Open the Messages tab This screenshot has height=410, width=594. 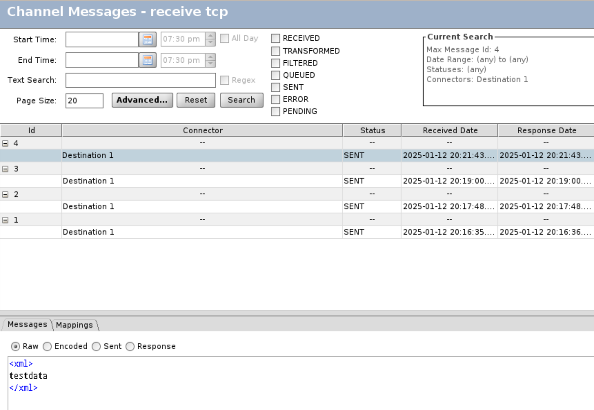pos(27,325)
